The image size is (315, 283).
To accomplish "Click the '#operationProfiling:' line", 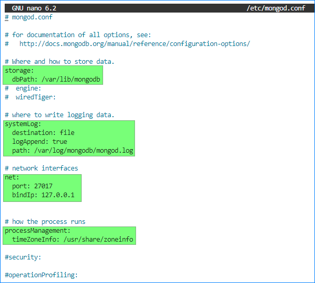I will pos(41,275).
